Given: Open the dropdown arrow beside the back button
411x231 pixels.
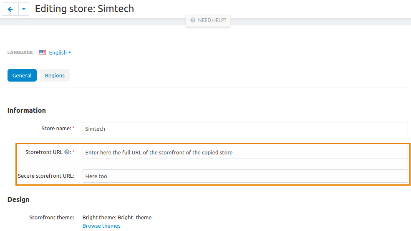Looking at the screenshot, I should (24, 10).
